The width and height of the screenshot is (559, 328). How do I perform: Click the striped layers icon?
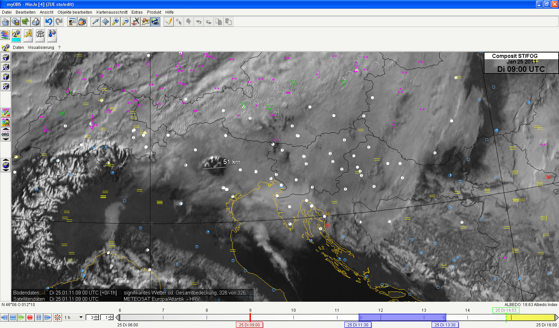coord(5,35)
